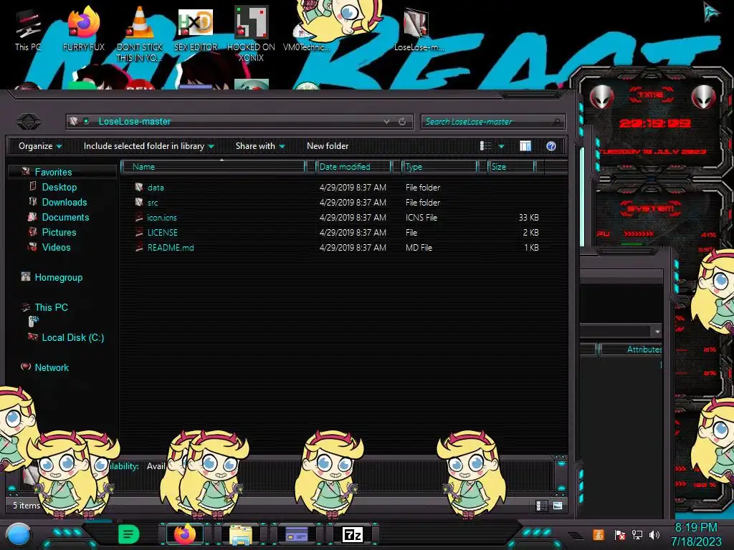The height and width of the screenshot is (550, 734).
Task: Open LoseLose-m... desktop folder icon
Action: tap(418, 29)
